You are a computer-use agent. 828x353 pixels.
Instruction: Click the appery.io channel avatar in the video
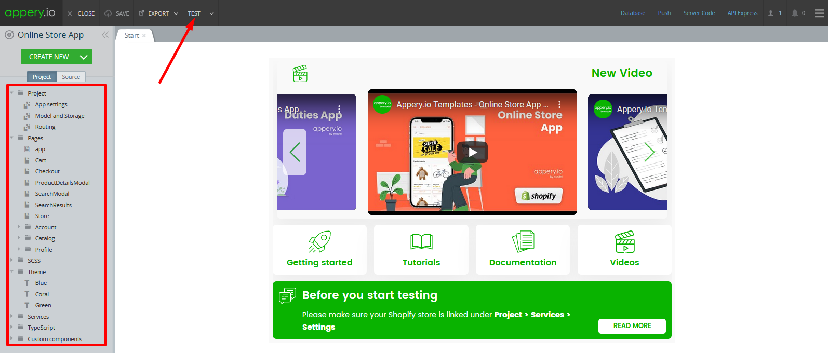[382, 104]
